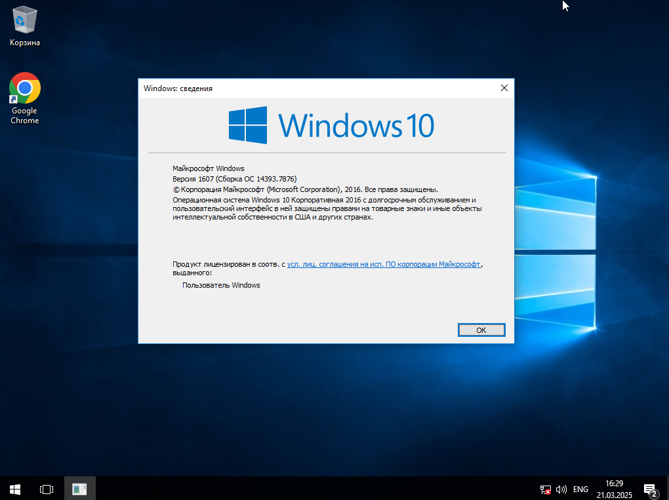Screen dimensions: 669x500
Task: Click the "Пользователь Windows" licensee text
Action: tap(221, 285)
